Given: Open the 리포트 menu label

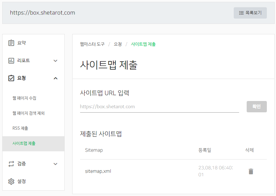Looking at the screenshot, I should point(24,61).
